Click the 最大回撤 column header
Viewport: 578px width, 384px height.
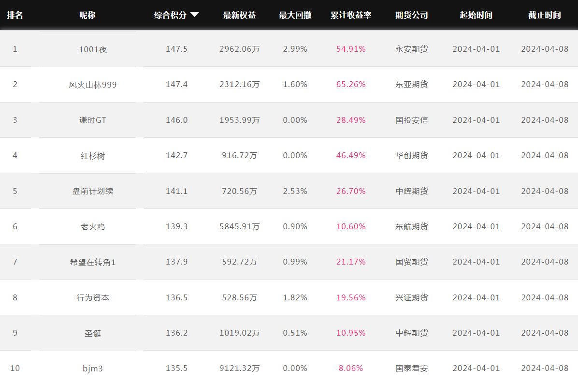[295, 15]
